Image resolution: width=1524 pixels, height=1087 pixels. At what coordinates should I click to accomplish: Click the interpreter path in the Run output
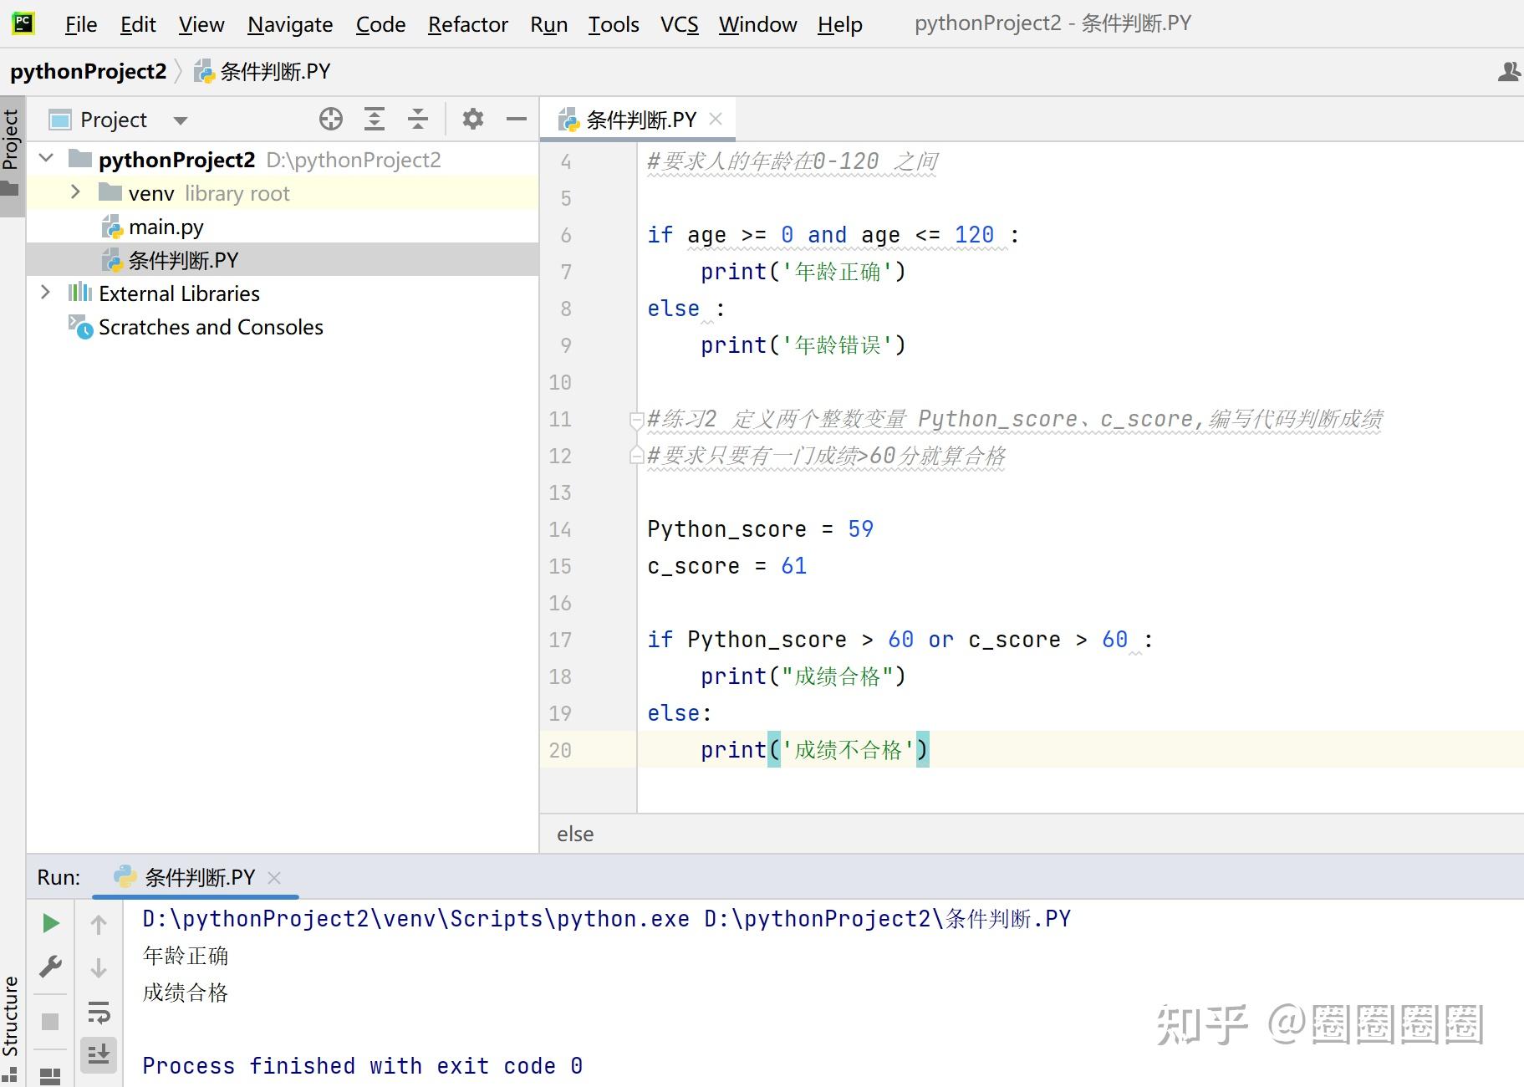(415, 919)
